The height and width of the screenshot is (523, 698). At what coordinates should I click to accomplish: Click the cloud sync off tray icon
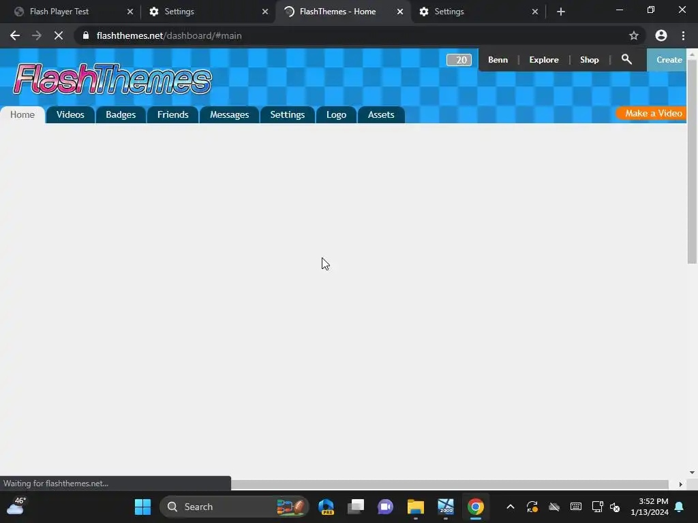[553, 507]
